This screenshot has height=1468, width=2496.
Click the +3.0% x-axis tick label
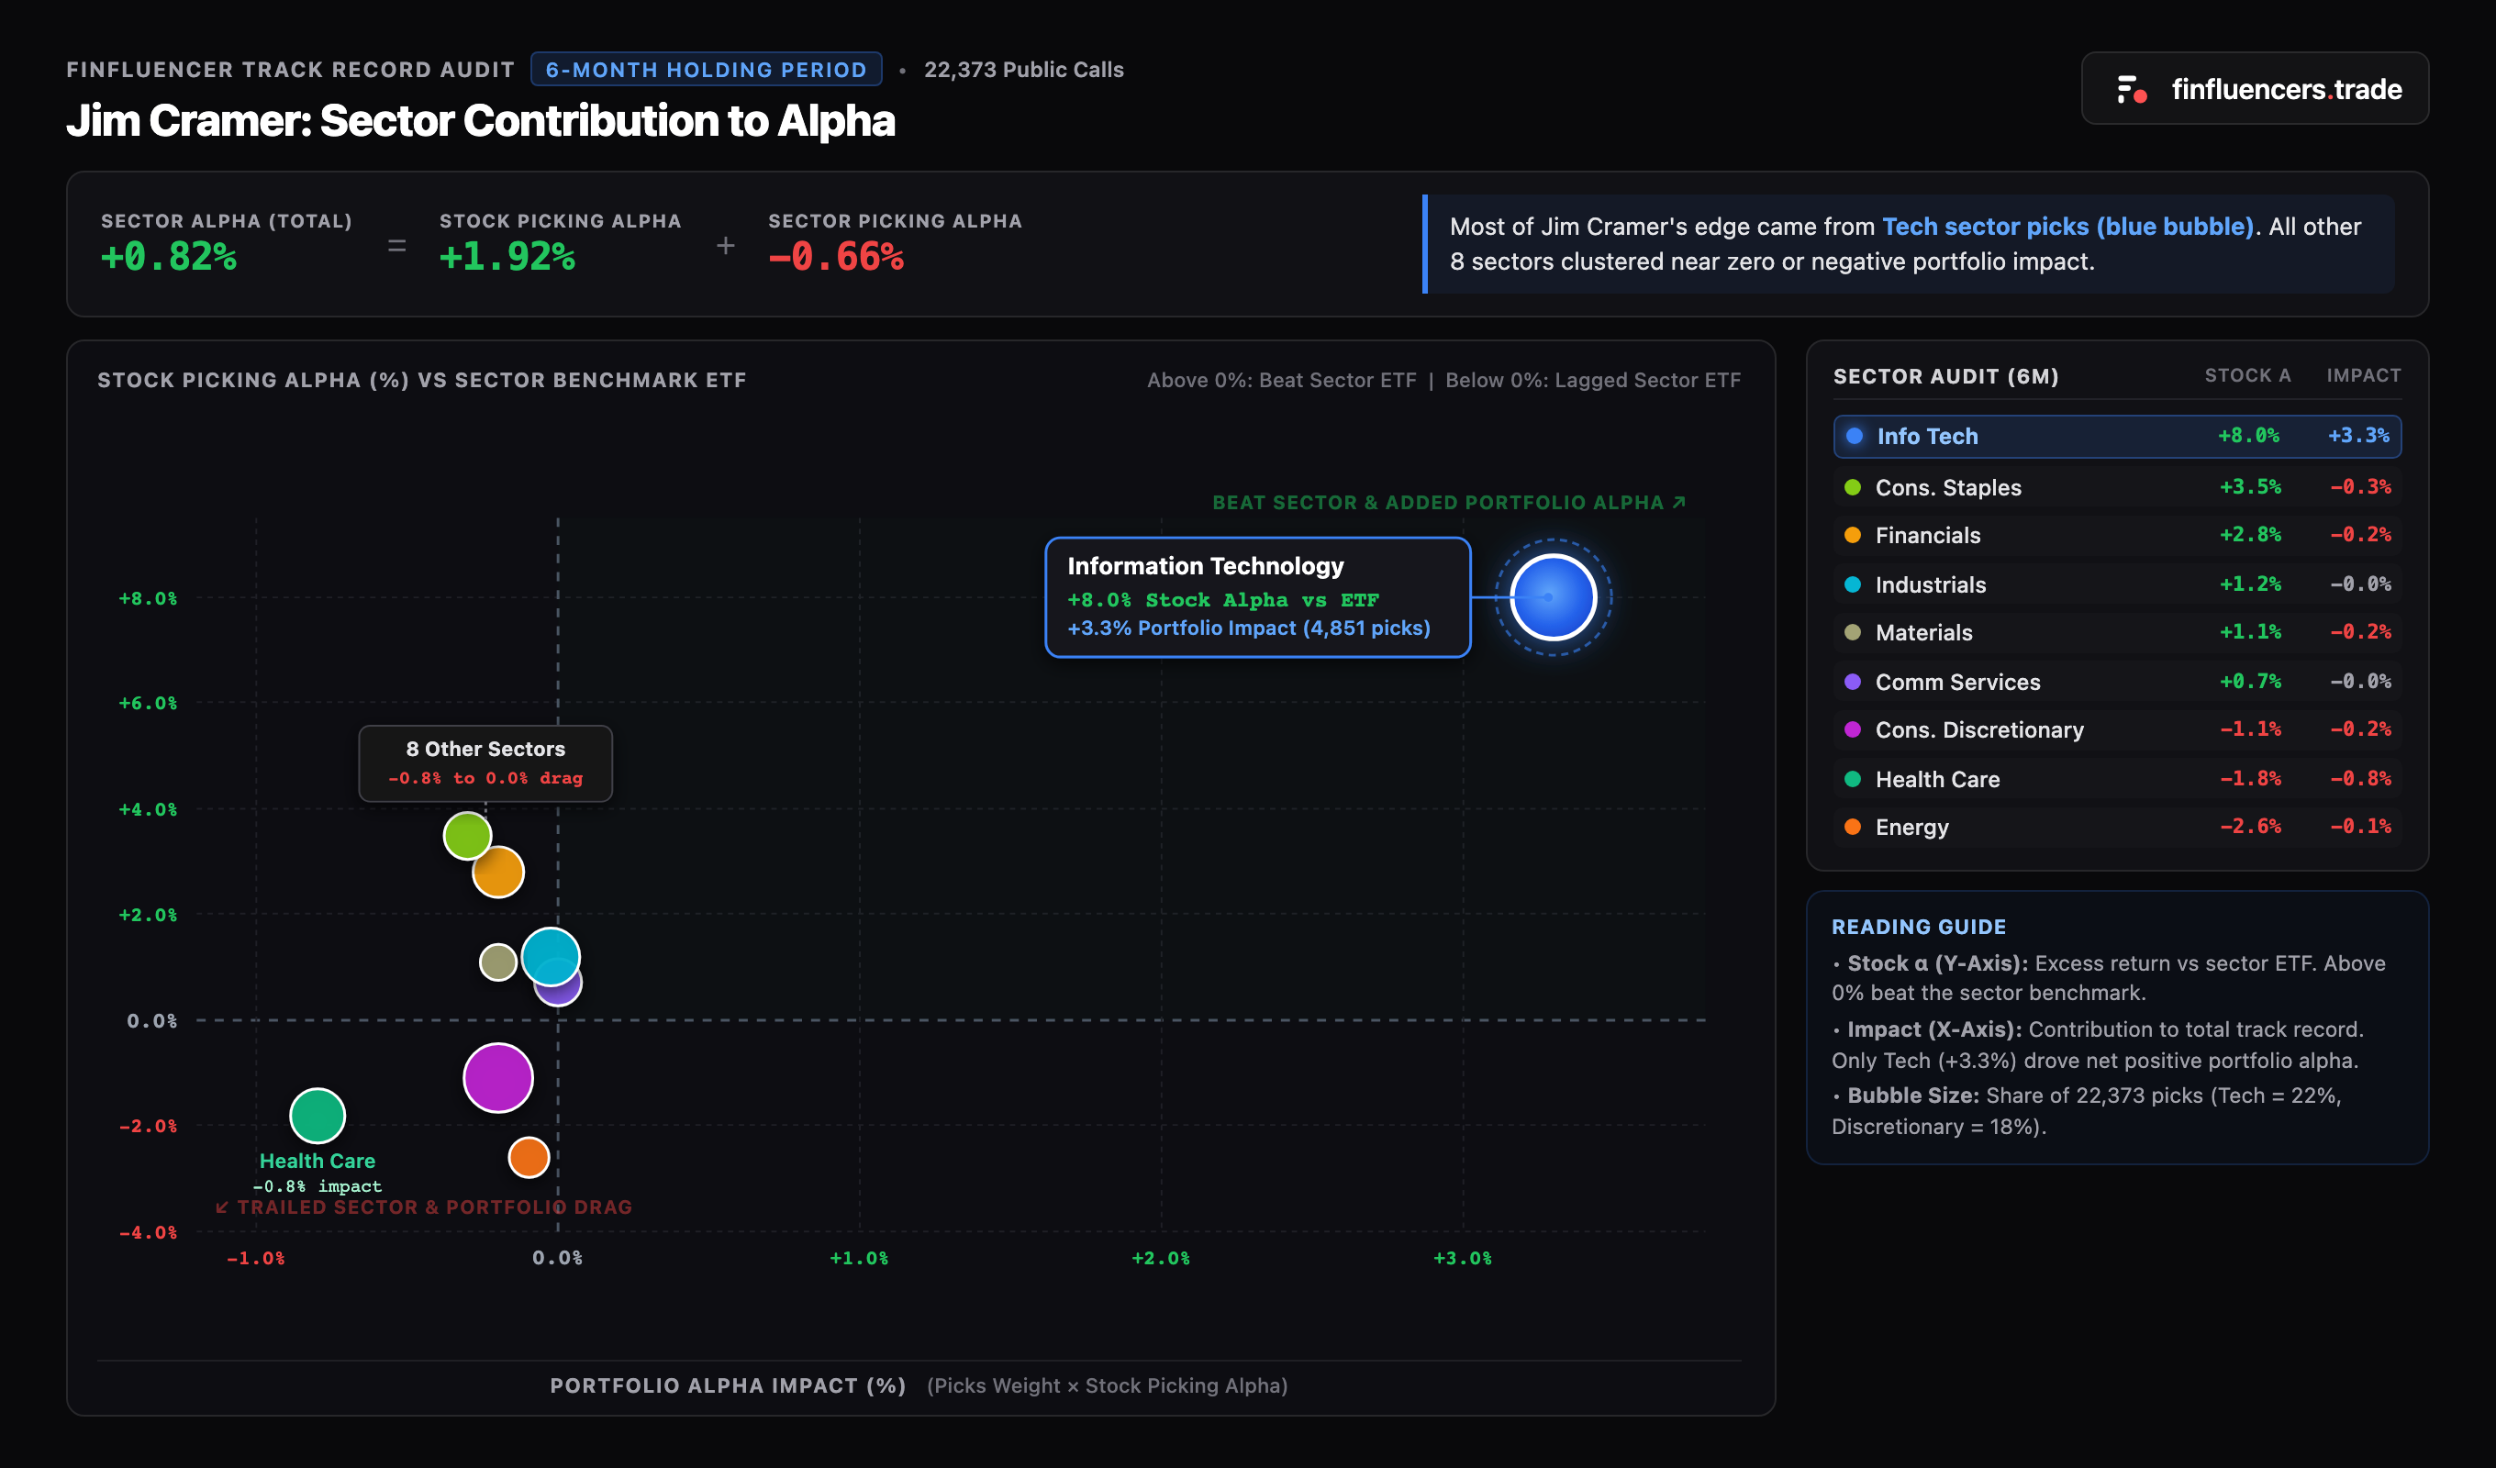point(1462,1258)
